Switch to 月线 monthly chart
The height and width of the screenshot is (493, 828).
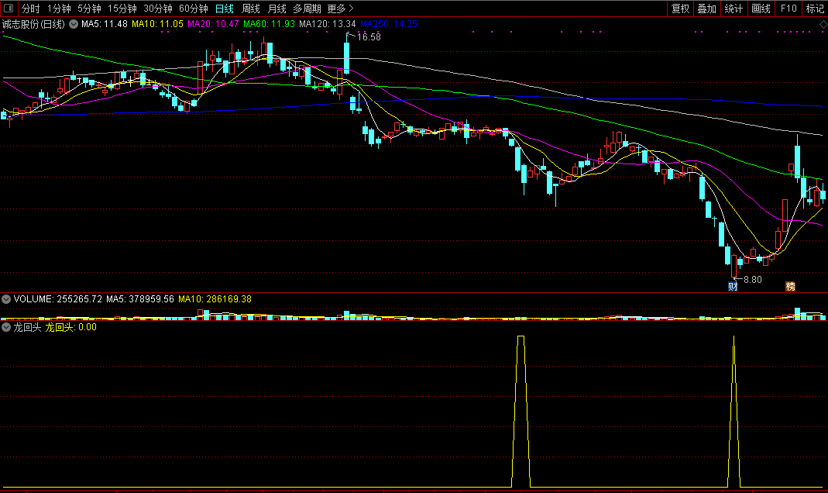click(277, 9)
